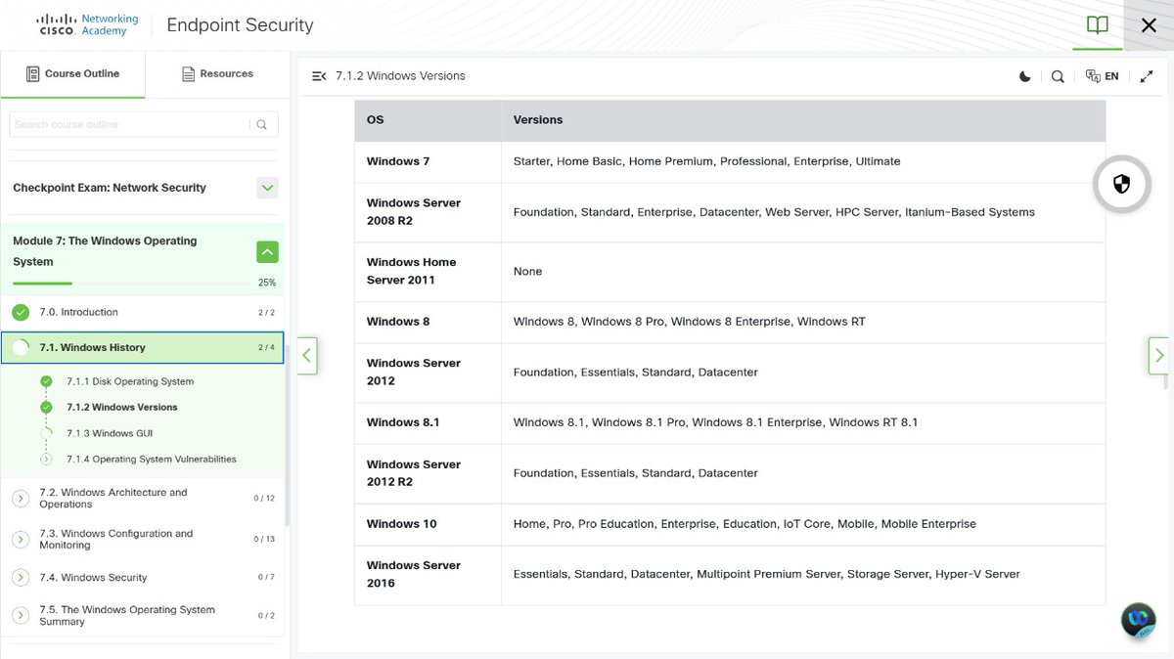The width and height of the screenshot is (1174, 659).
Task: Click the floating shield badge button
Action: (x=1121, y=184)
